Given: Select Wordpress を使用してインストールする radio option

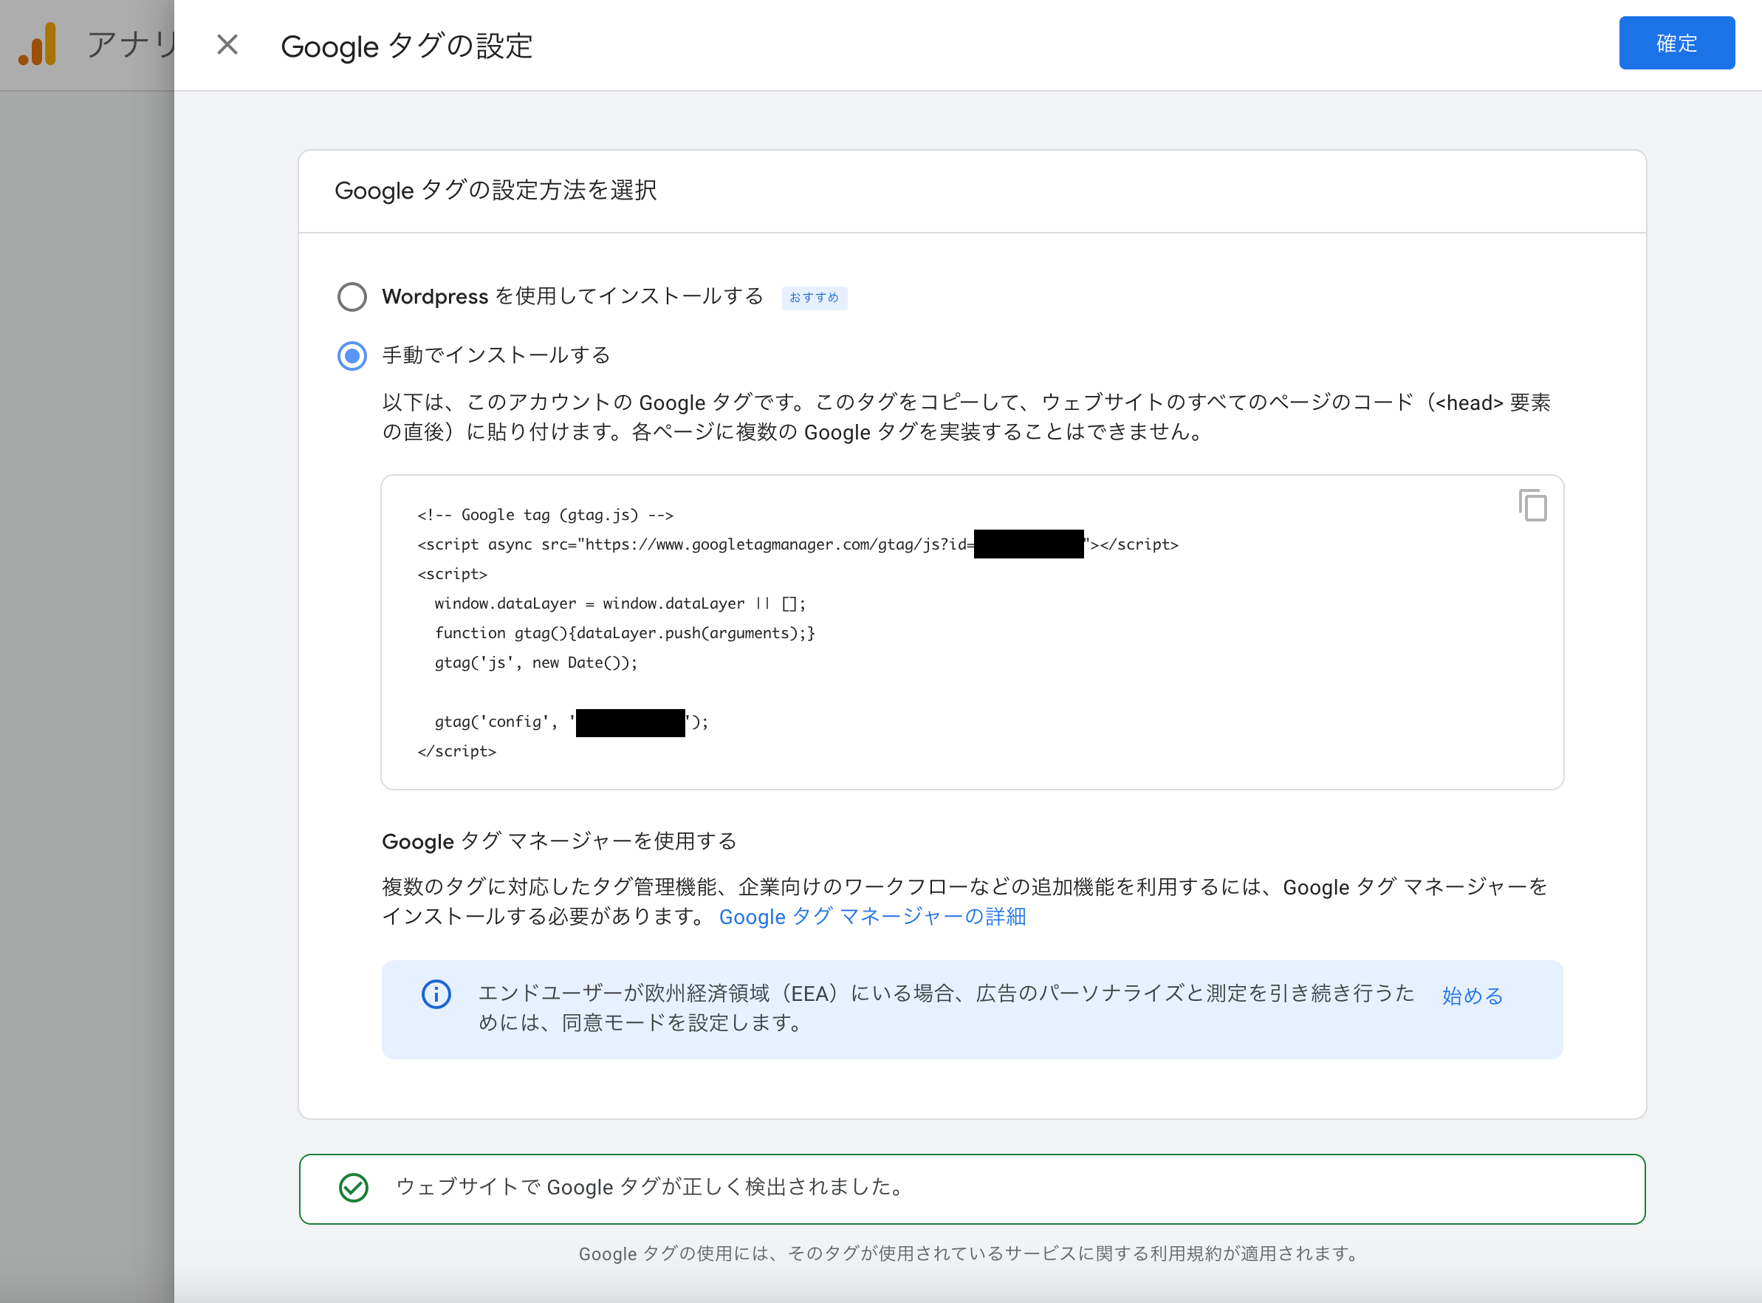Looking at the screenshot, I should click(352, 298).
